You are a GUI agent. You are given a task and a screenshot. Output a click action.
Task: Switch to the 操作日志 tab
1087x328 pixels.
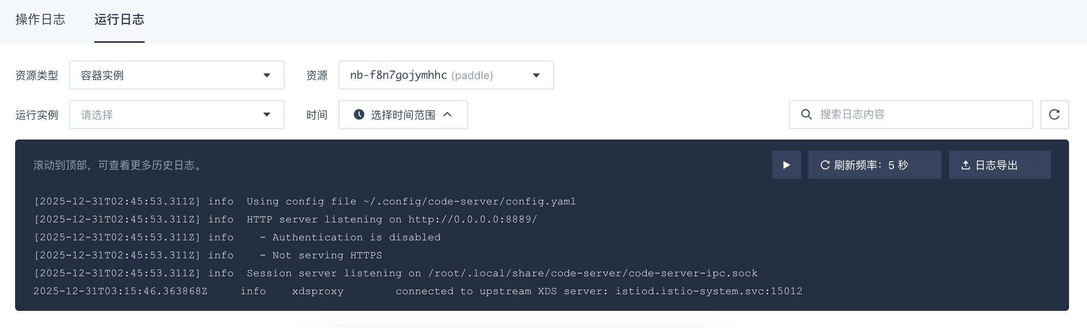coord(40,20)
